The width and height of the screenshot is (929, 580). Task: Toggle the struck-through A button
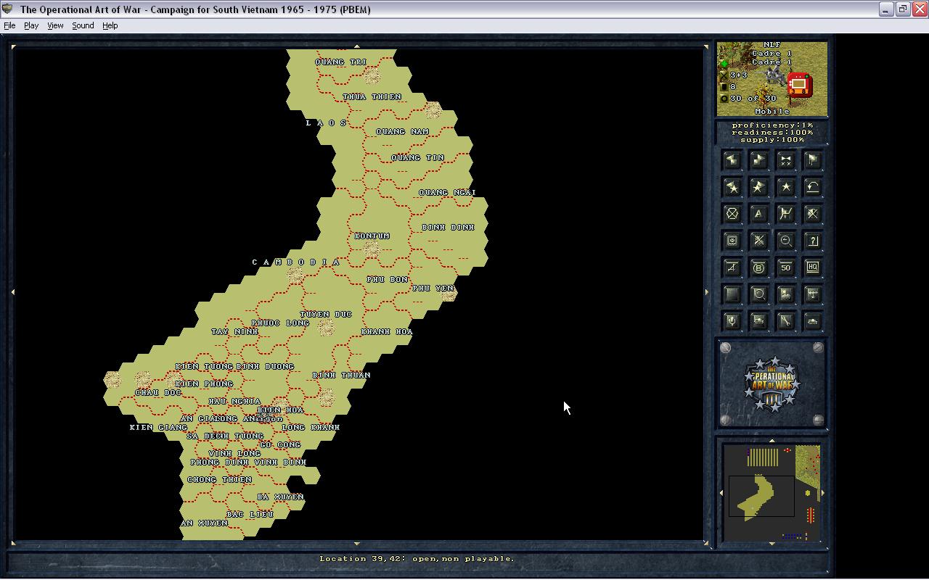(x=732, y=268)
